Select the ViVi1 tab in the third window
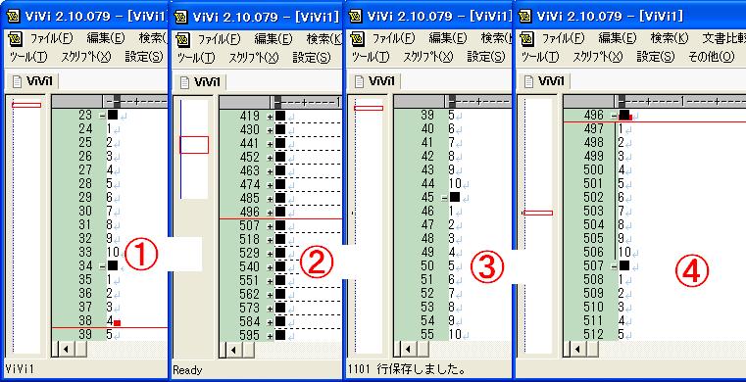The width and height of the screenshot is (746, 382). click(374, 81)
